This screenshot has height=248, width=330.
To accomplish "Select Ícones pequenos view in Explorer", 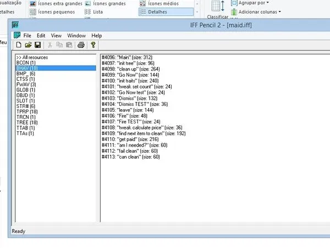I will [x=52, y=12].
